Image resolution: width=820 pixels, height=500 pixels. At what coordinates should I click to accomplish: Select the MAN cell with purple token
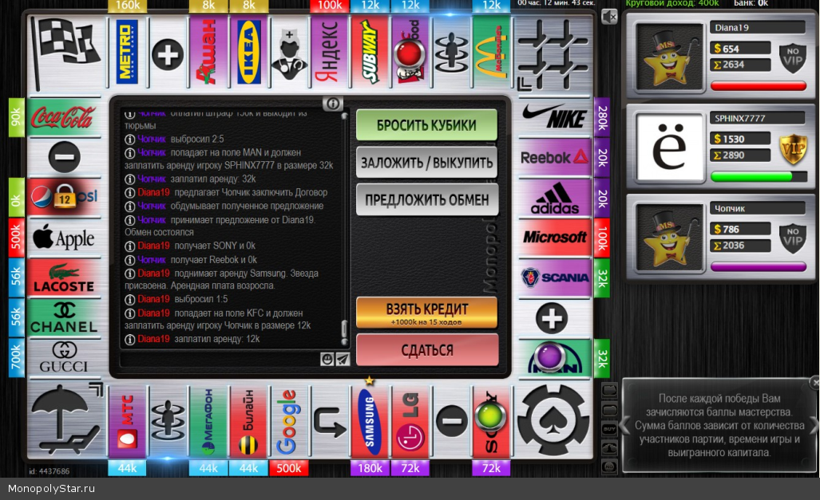(x=554, y=358)
